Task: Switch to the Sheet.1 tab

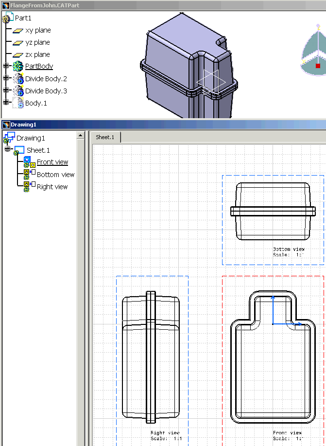Action: [105, 137]
